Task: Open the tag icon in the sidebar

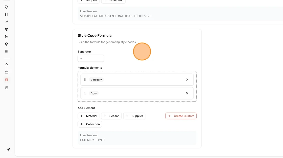Action: 7,7
